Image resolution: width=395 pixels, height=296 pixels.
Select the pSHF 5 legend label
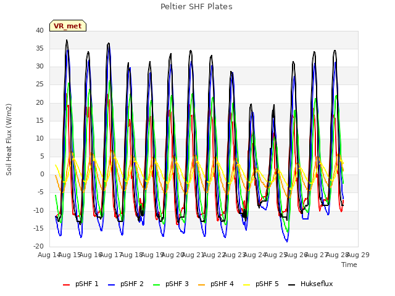coord(267,284)
